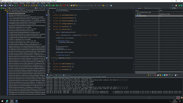Terminate the debug session via toolbar
The image size is (183, 103).
point(20,6)
